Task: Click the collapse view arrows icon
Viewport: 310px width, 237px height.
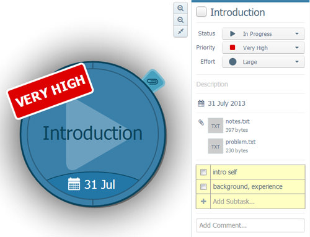Action: click(x=180, y=32)
